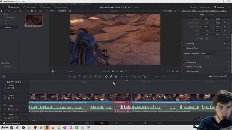Jump to last frame in viewer transport

(121, 71)
